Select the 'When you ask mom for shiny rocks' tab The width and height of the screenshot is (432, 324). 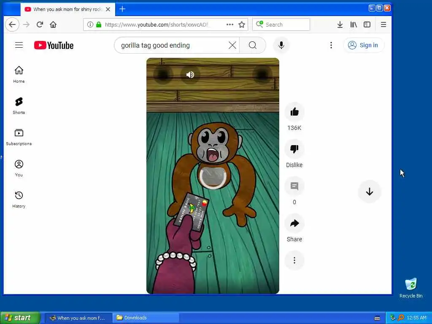[x=67, y=9]
